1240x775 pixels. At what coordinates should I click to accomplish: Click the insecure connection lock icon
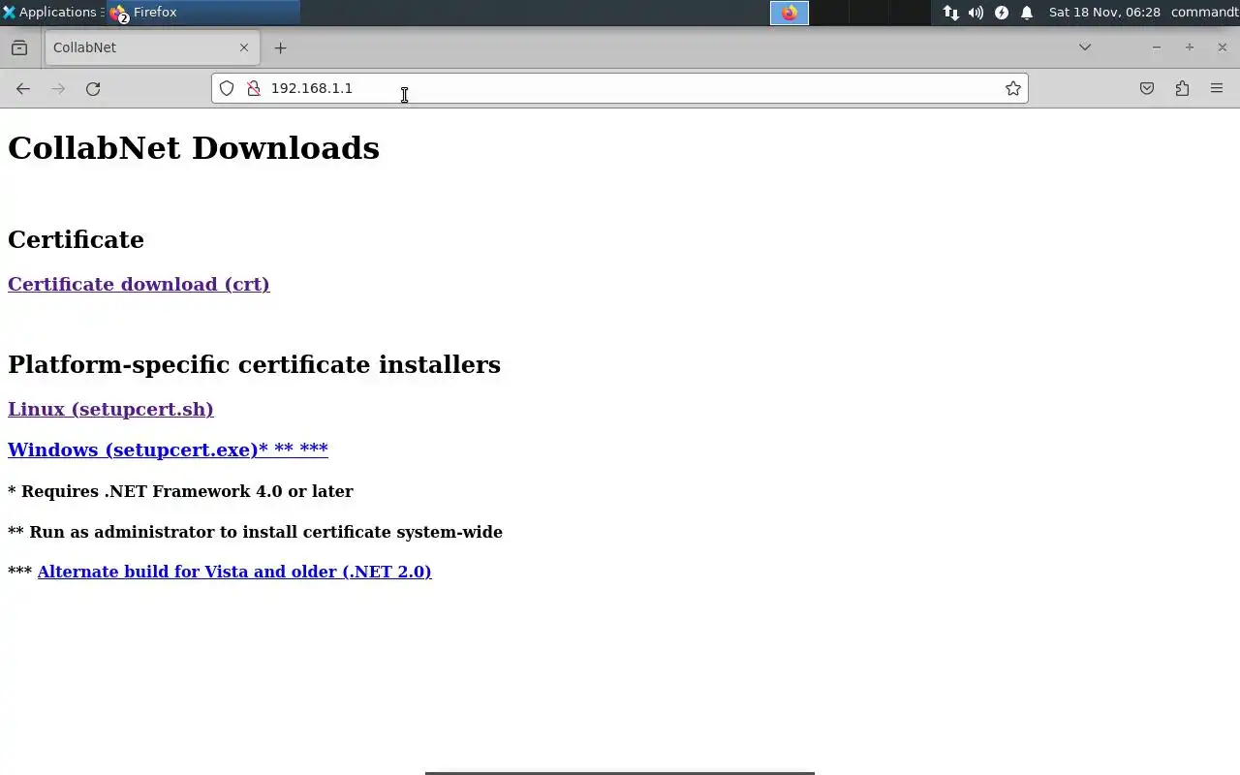pyautogui.click(x=254, y=88)
